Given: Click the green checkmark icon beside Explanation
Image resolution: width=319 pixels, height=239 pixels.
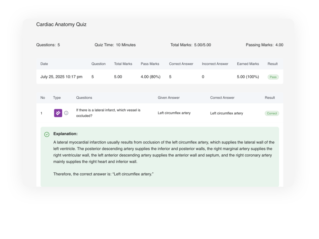Looking at the screenshot, I should tap(47, 134).
